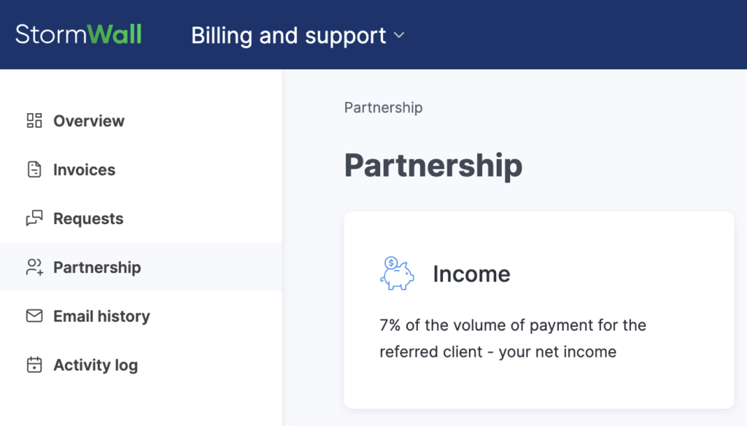Click the Activity log calendar icon
This screenshot has height=426, width=747.
[x=34, y=365]
